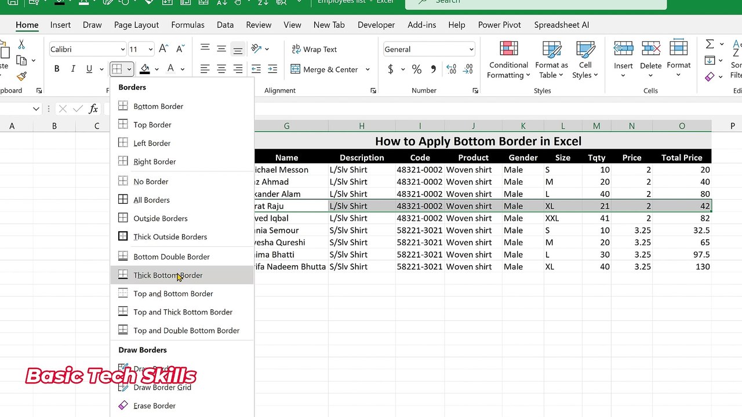Expand the Name Box dropdown

point(36,109)
